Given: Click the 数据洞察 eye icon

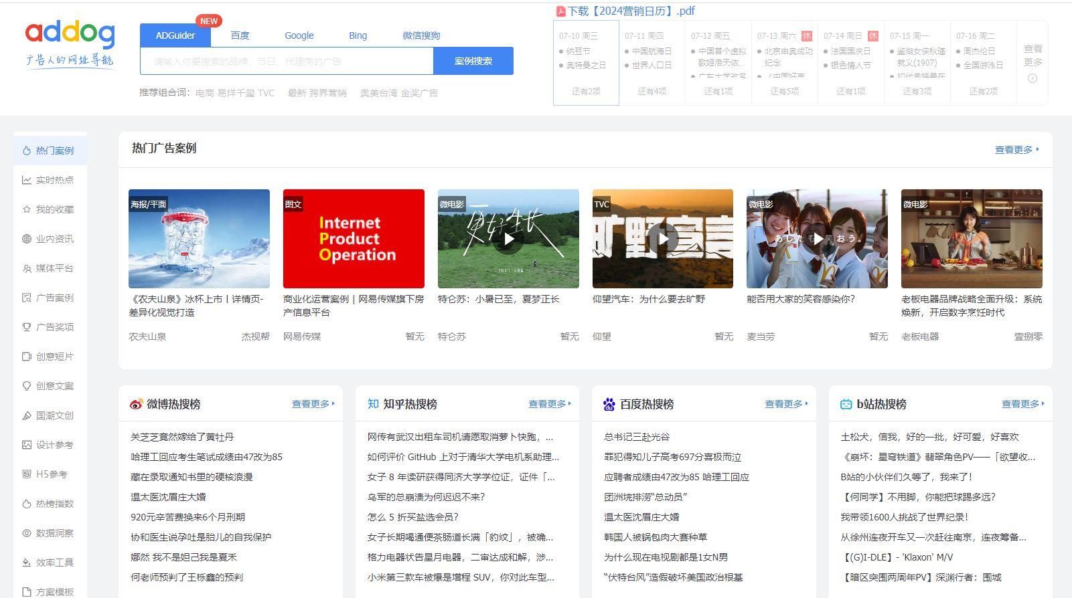Looking at the screenshot, I should pyautogui.click(x=27, y=533).
